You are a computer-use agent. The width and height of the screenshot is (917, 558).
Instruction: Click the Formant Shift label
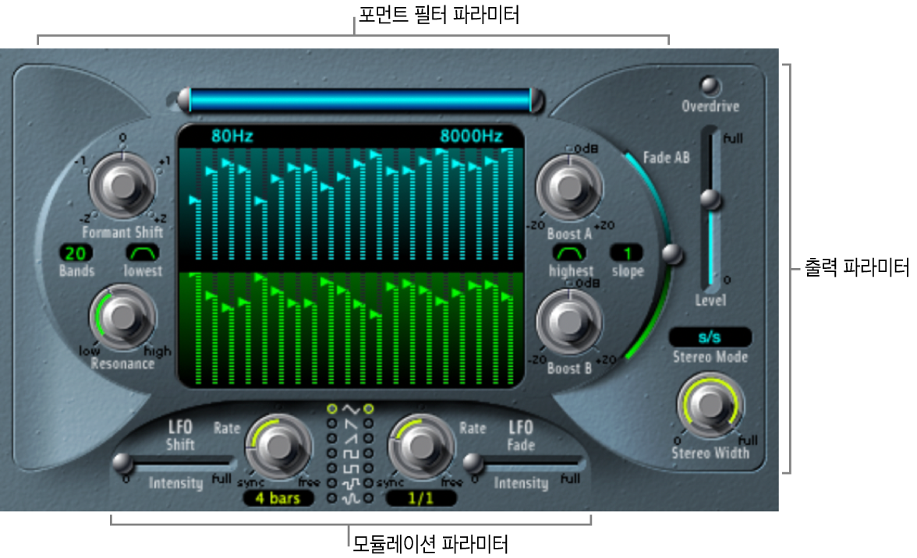tap(123, 232)
